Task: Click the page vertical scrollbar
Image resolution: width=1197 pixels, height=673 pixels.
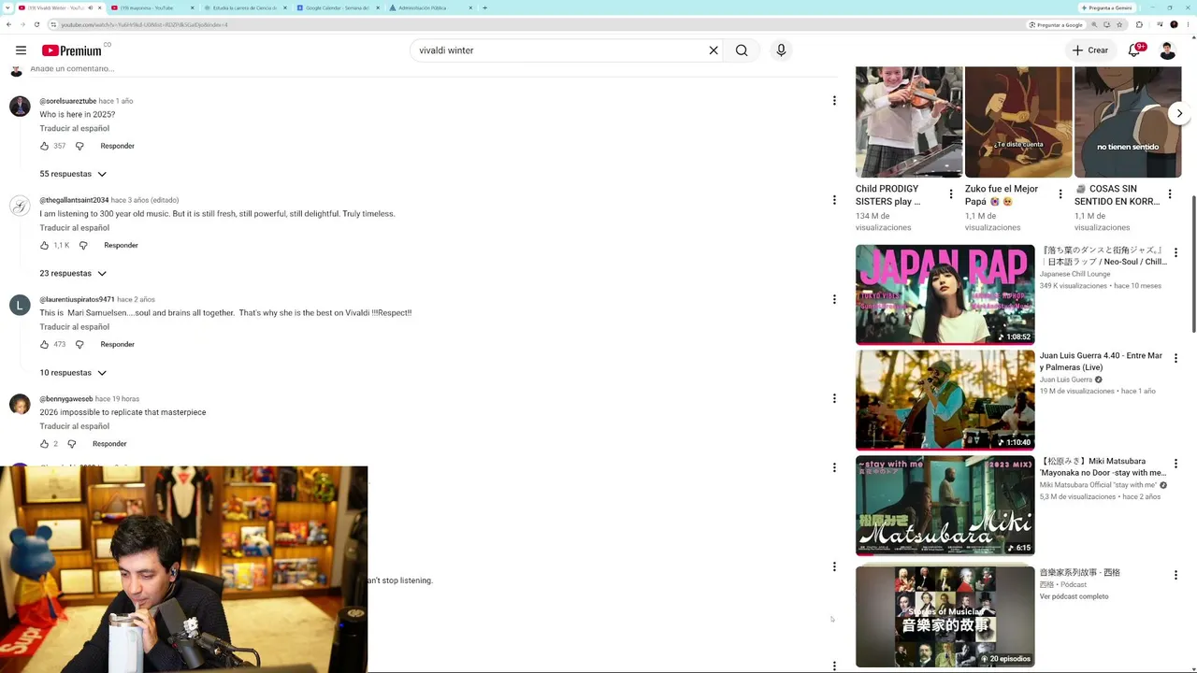Action: (x=1193, y=264)
